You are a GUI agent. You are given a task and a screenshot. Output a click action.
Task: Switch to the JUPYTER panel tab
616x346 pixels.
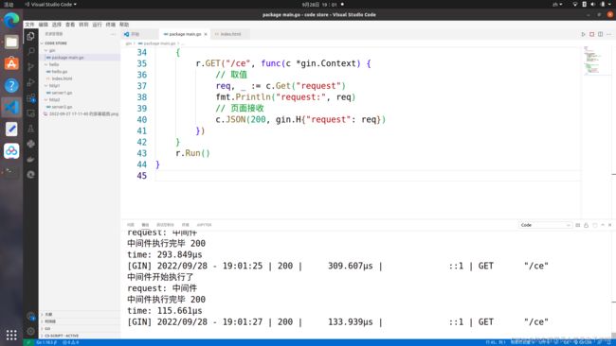click(x=204, y=225)
